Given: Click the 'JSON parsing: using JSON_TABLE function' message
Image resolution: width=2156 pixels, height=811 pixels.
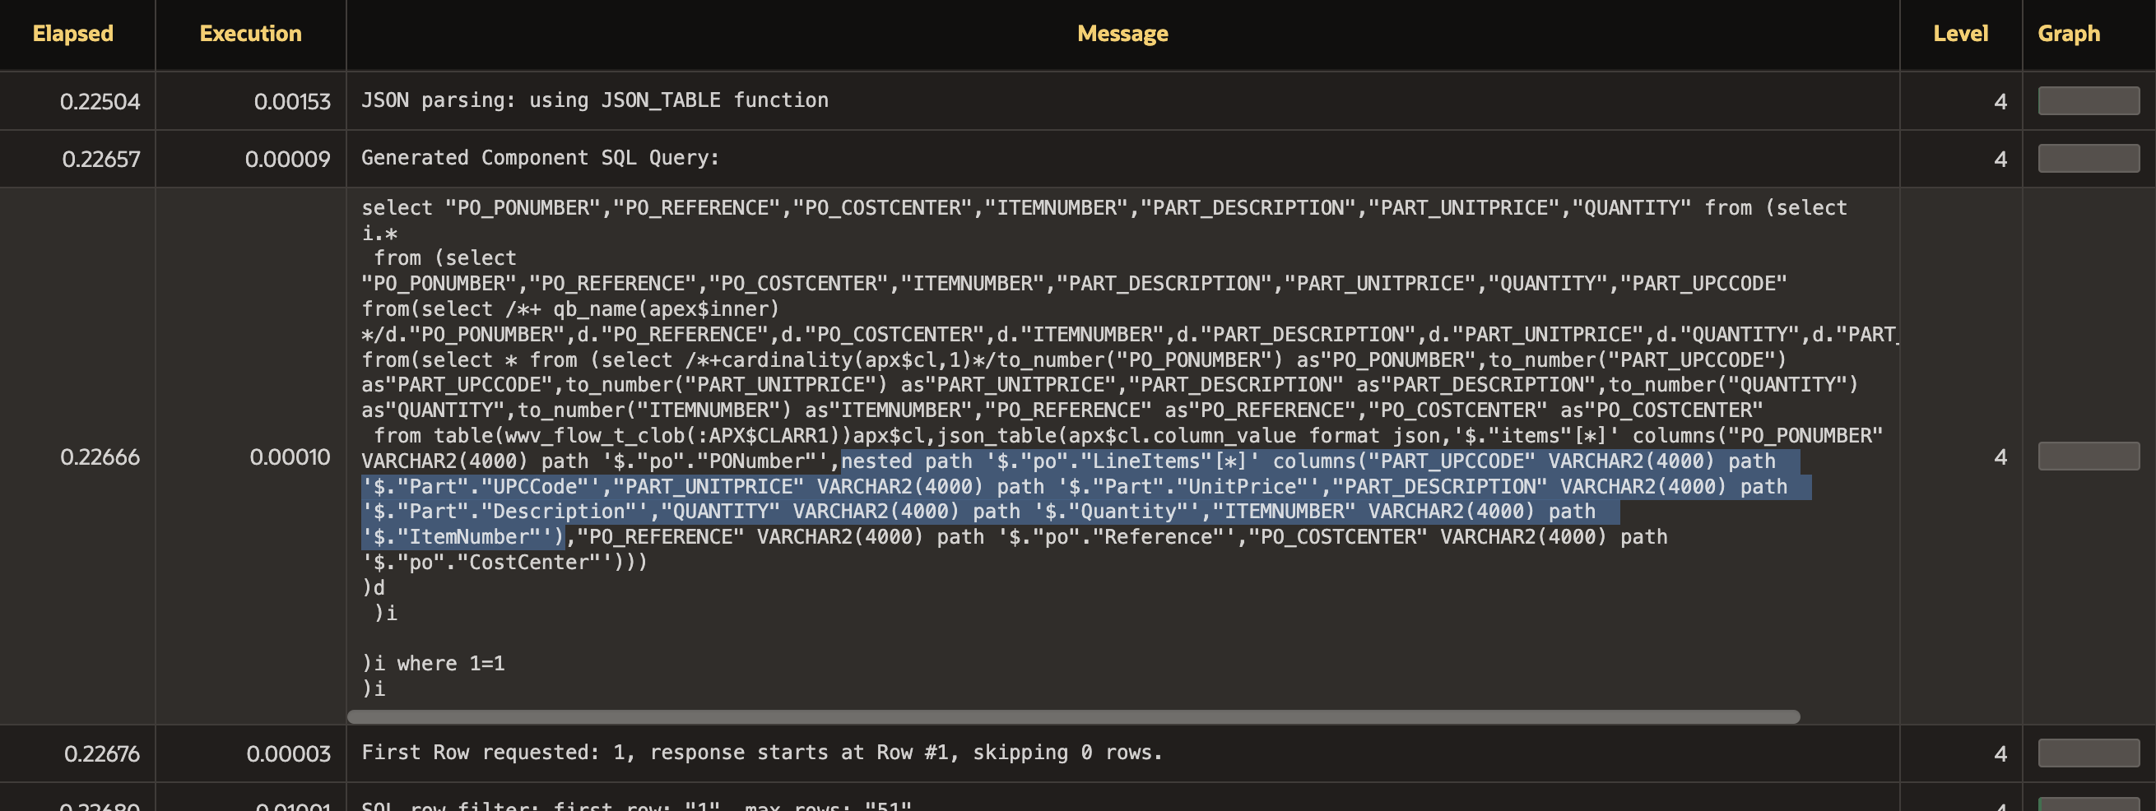Looking at the screenshot, I should [594, 100].
